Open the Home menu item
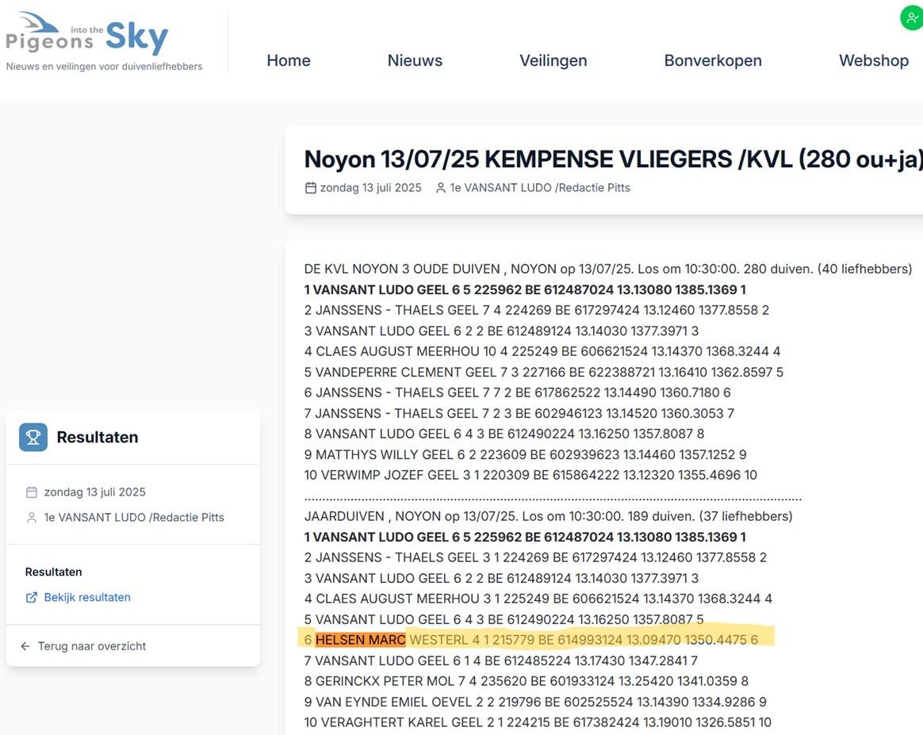The width and height of the screenshot is (923, 735). coord(289,60)
